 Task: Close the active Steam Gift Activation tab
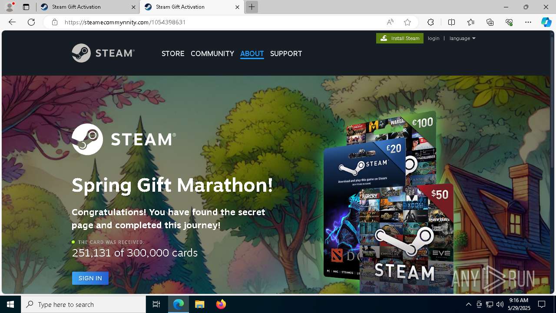coord(237,7)
